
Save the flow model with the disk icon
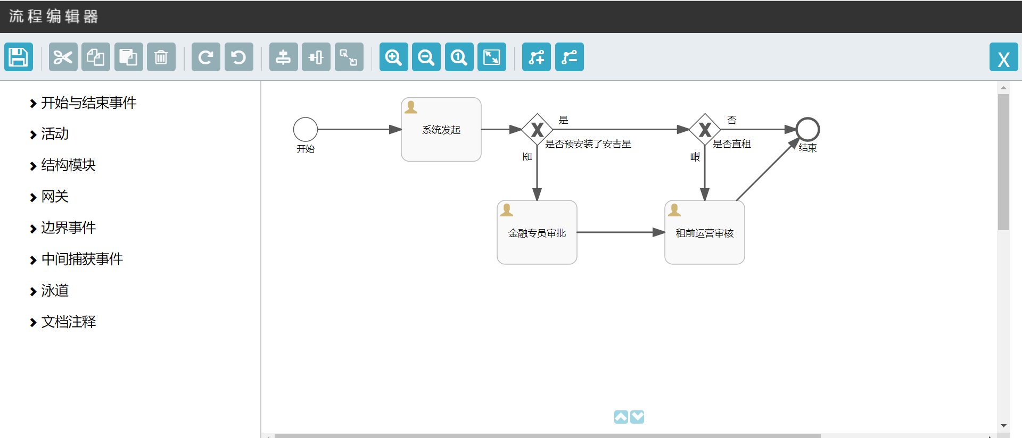pyautogui.click(x=19, y=57)
